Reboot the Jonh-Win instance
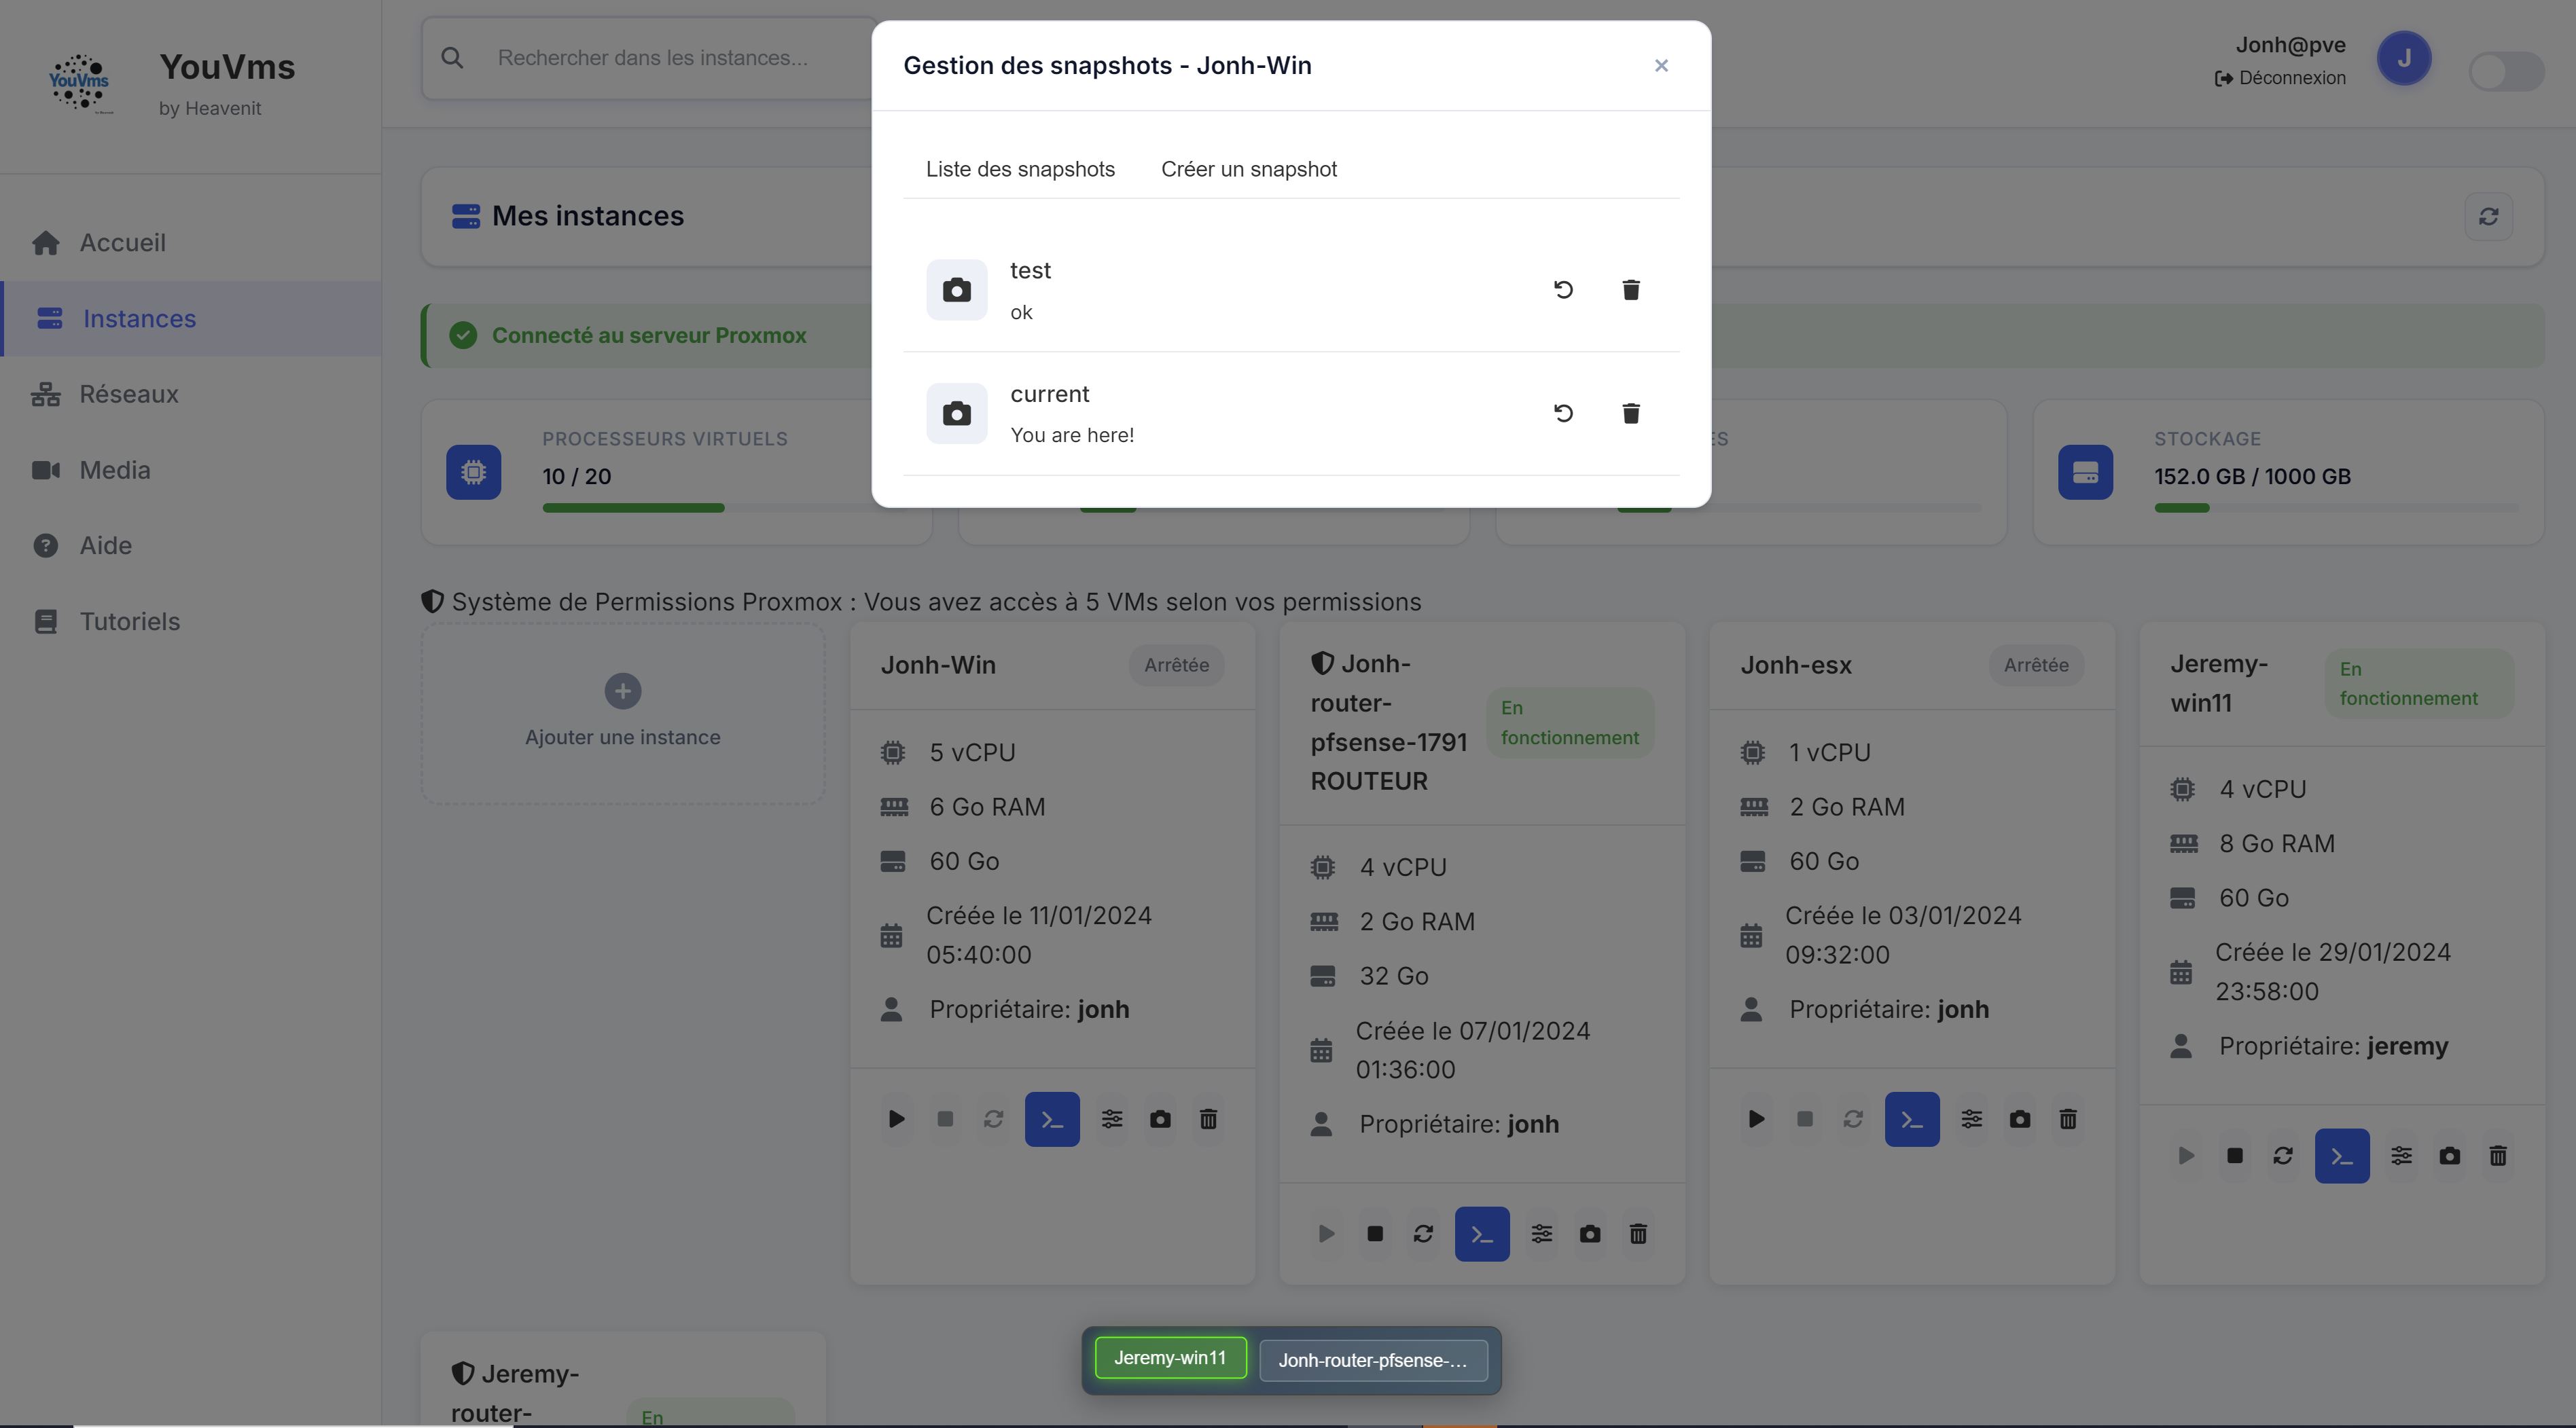The image size is (2576, 1428). [993, 1119]
